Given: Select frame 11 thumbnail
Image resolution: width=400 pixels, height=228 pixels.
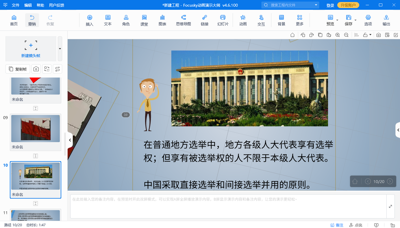Looking at the screenshot, I should 36,215.
